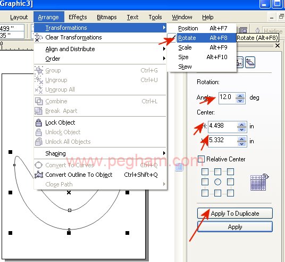The width and height of the screenshot is (285, 262).
Task: Click the docker close X icon
Action: pos(278,45)
